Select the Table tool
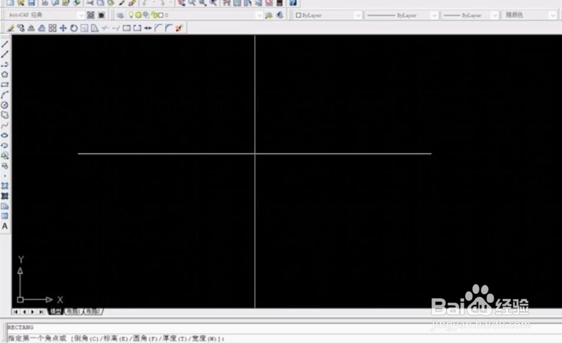Viewport: 562px width, 344px height. click(x=5, y=216)
